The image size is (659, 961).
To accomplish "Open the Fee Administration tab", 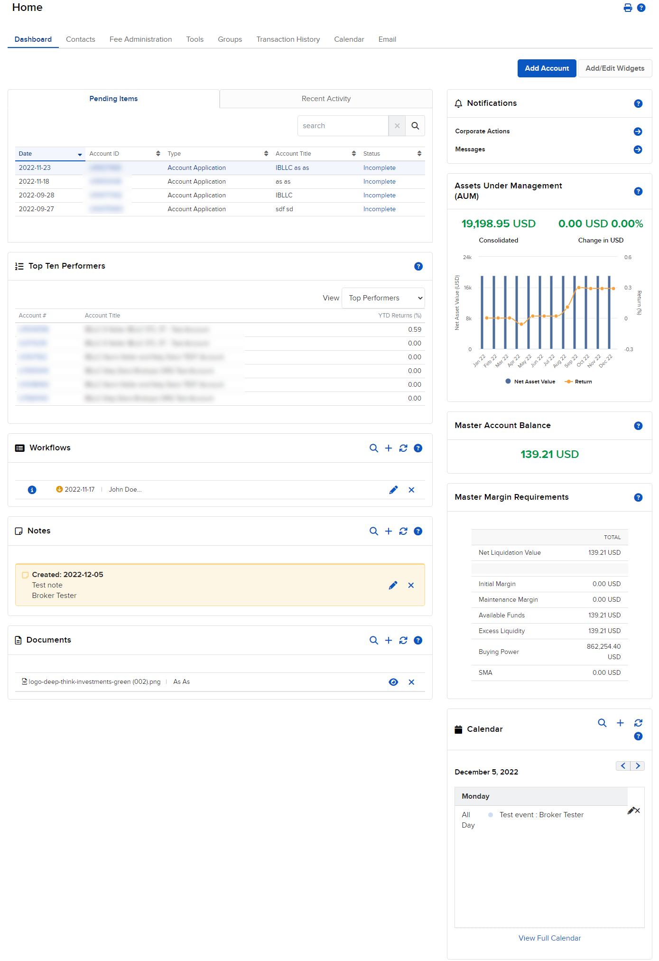I will coord(140,39).
